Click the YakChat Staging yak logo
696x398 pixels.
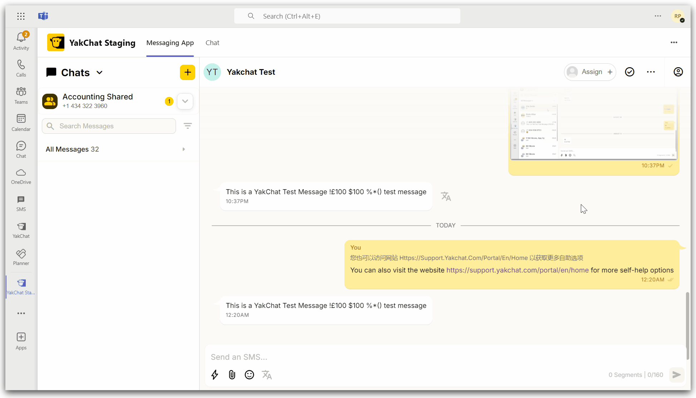pos(56,43)
